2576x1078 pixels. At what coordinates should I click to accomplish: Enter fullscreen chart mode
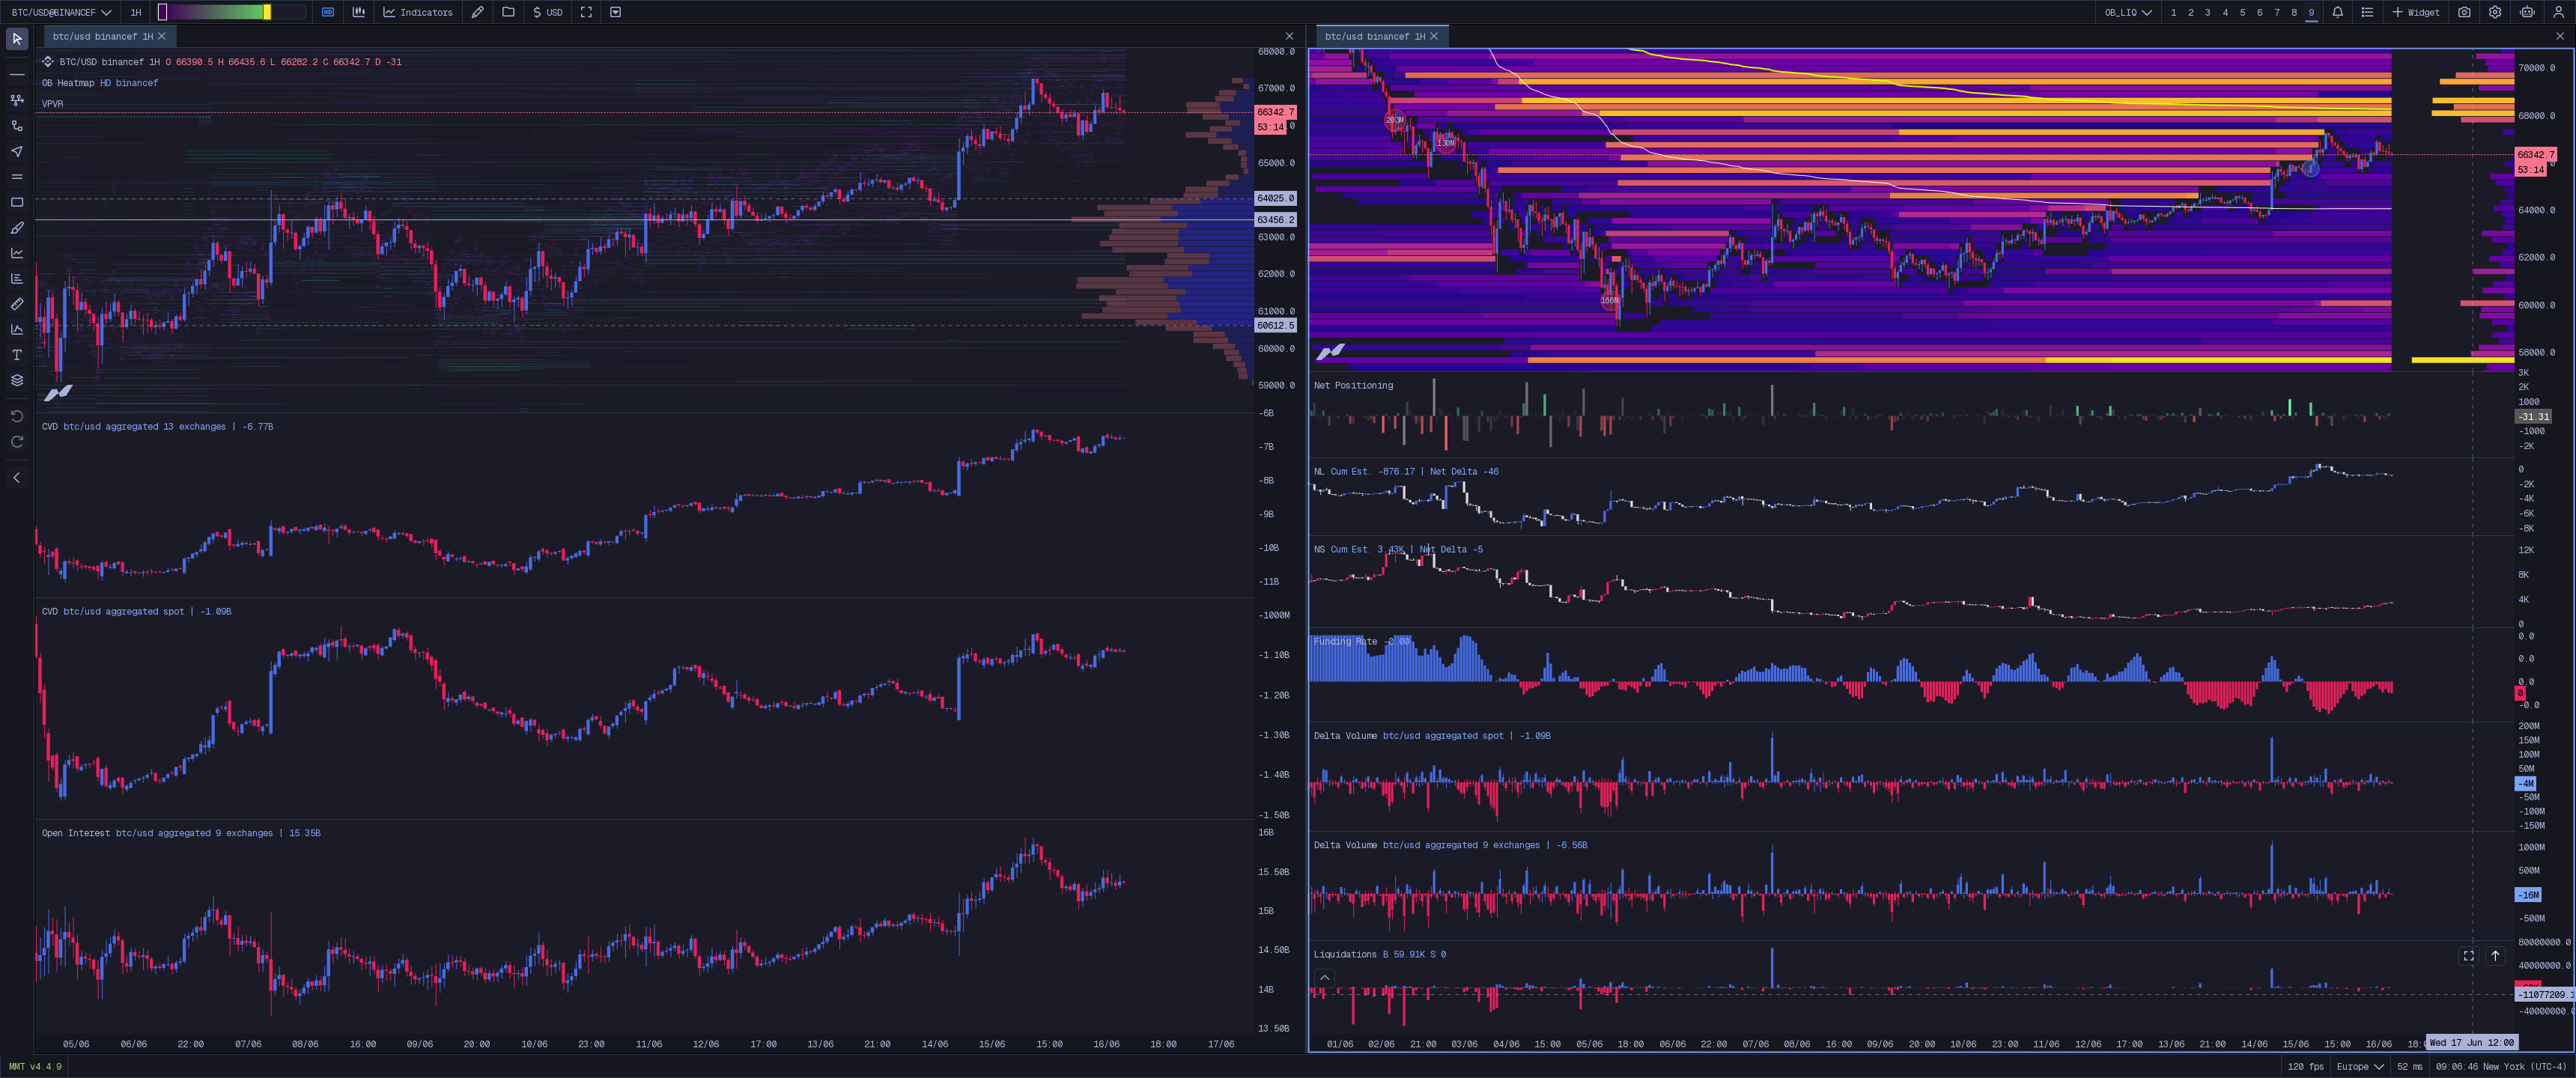[x=586, y=12]
